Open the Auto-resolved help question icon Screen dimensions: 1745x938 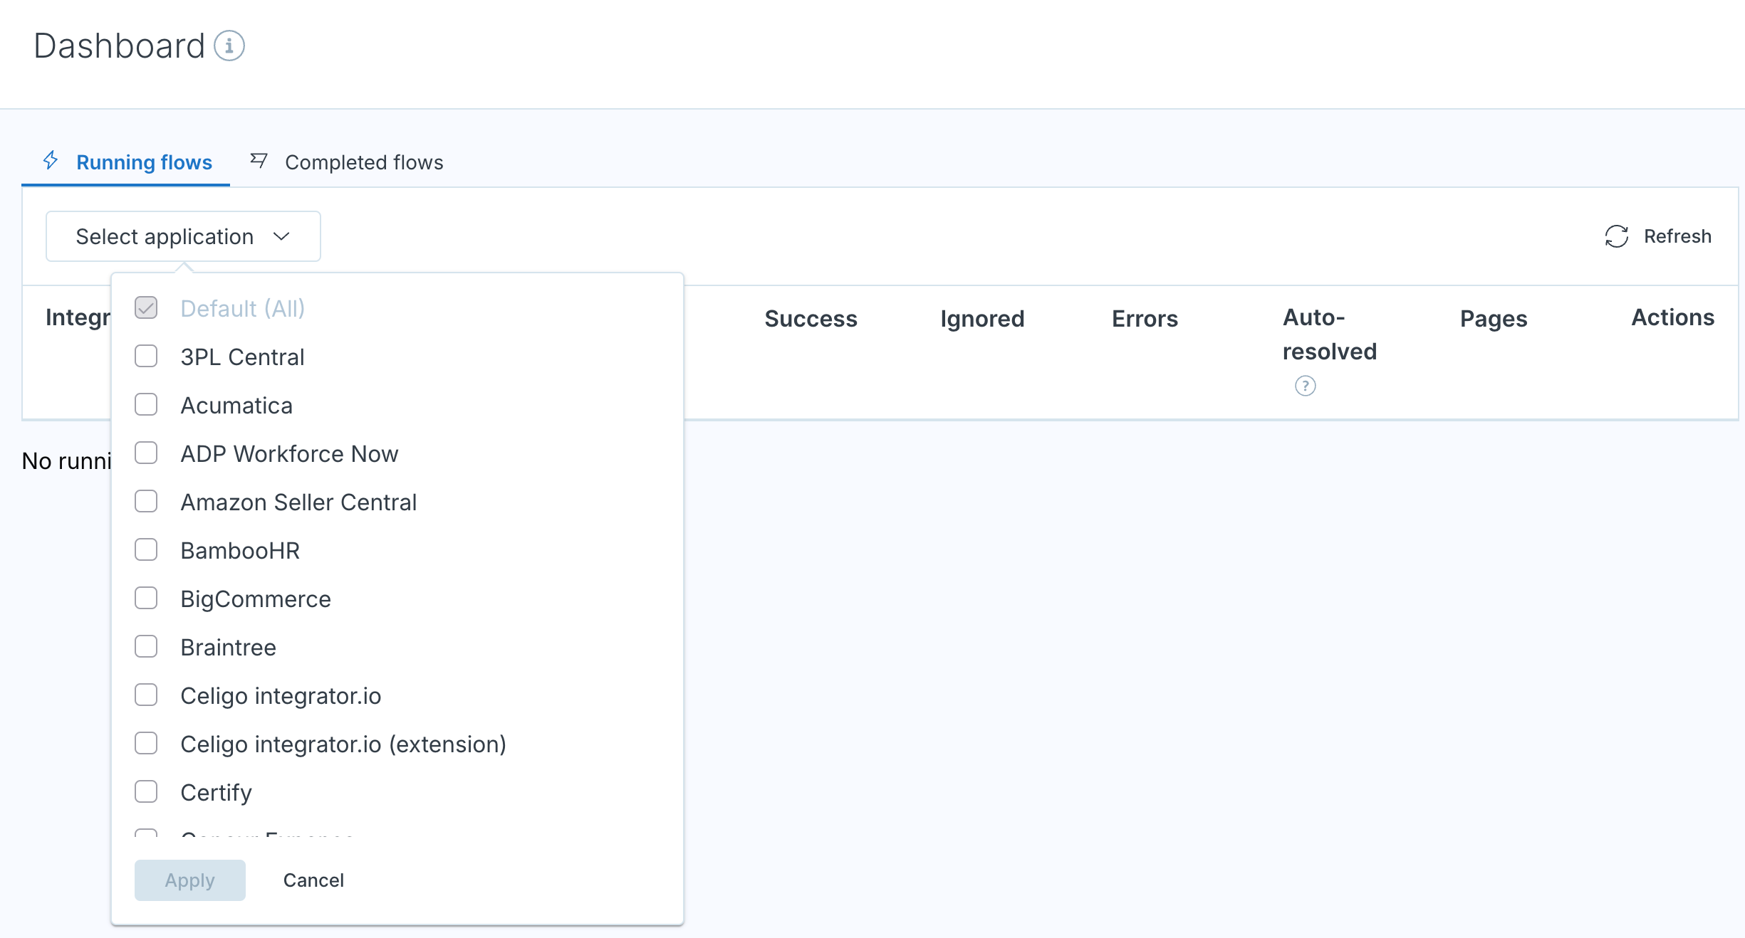pyautogui.click(x=1305, y=386)
